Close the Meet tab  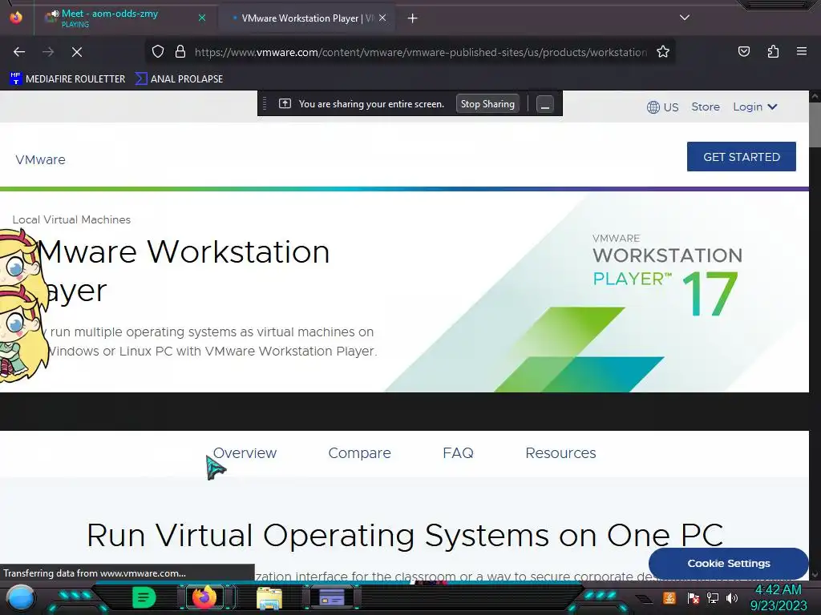pos(201,18)
